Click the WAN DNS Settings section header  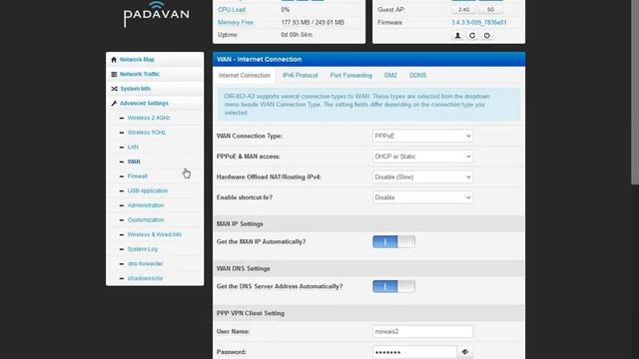[368, 268]
